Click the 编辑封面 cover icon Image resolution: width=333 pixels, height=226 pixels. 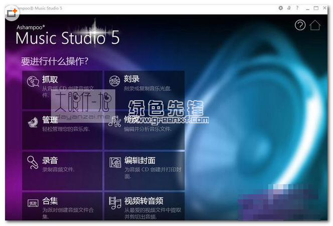[115, 163]
